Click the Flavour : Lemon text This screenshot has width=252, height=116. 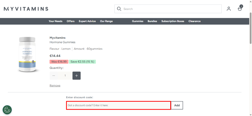coord(60,49)
